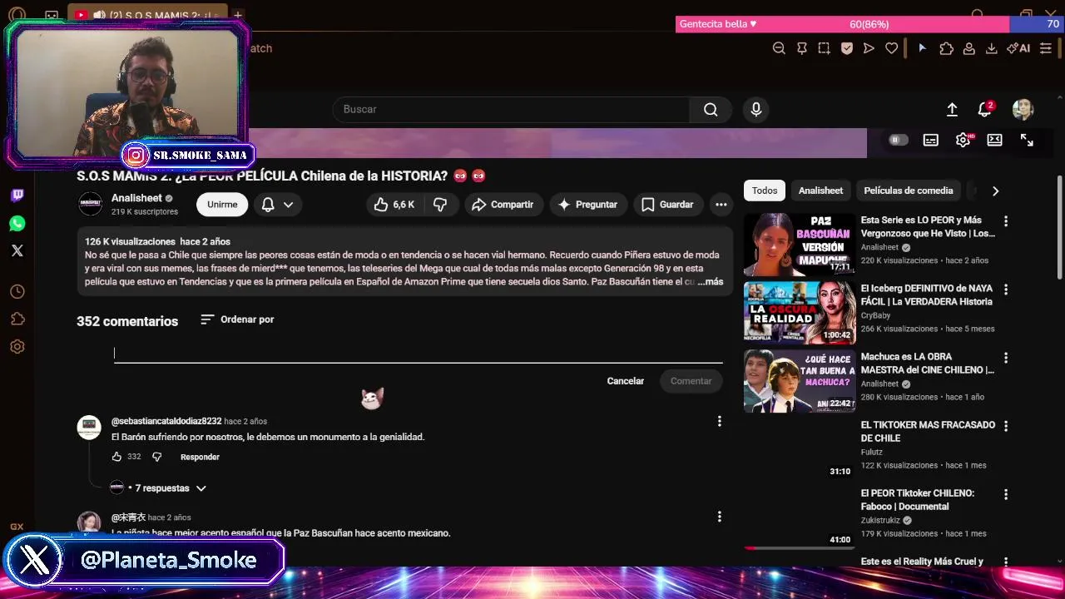Open the AI assistant button in toolbar
This screenshot has width=1065, height=599.
tap(1018, 48)
